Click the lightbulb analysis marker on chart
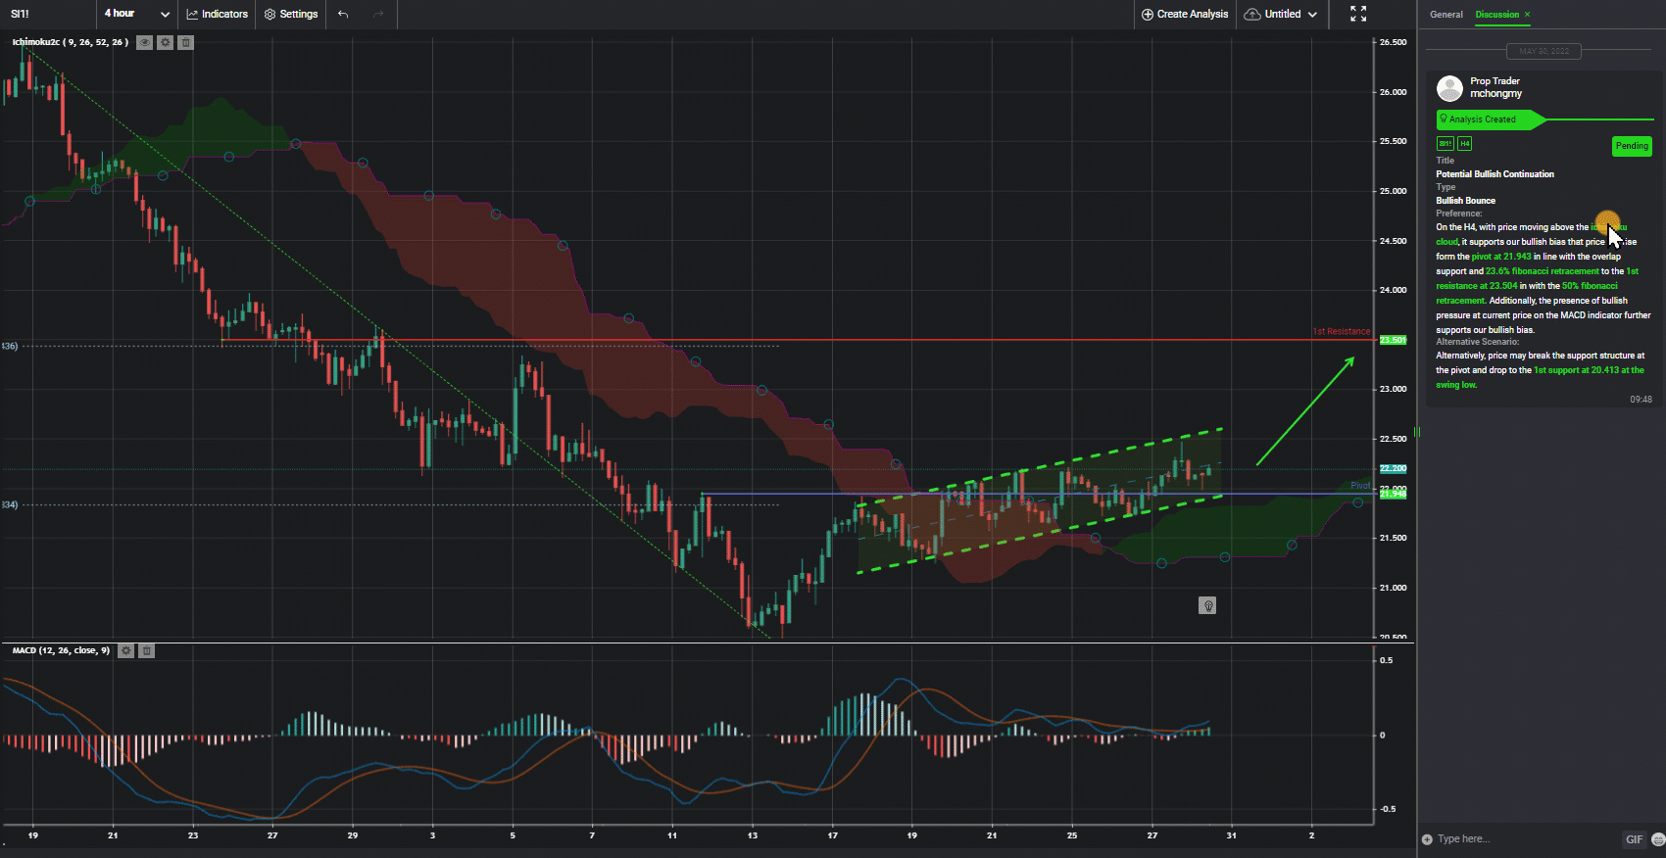1666x858 pixels. tap(1207, 605)
